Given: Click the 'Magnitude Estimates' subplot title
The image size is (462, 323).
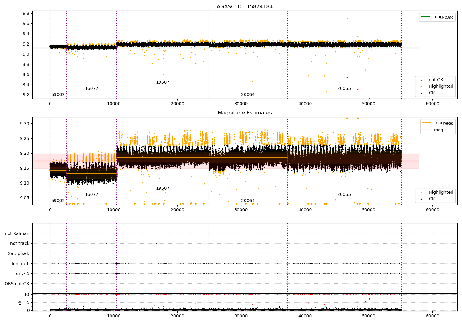Looking at the screenshot, I should (x=245, y=113).
